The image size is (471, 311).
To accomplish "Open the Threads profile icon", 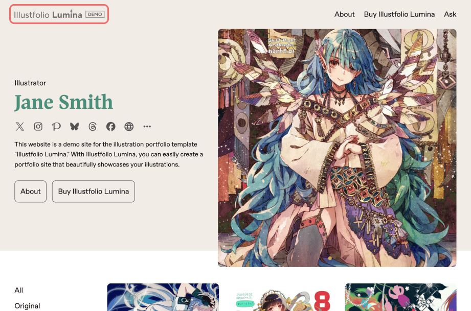I will point(93,127).
